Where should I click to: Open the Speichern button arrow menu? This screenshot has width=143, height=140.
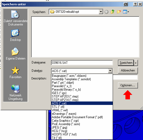point(136,63)
